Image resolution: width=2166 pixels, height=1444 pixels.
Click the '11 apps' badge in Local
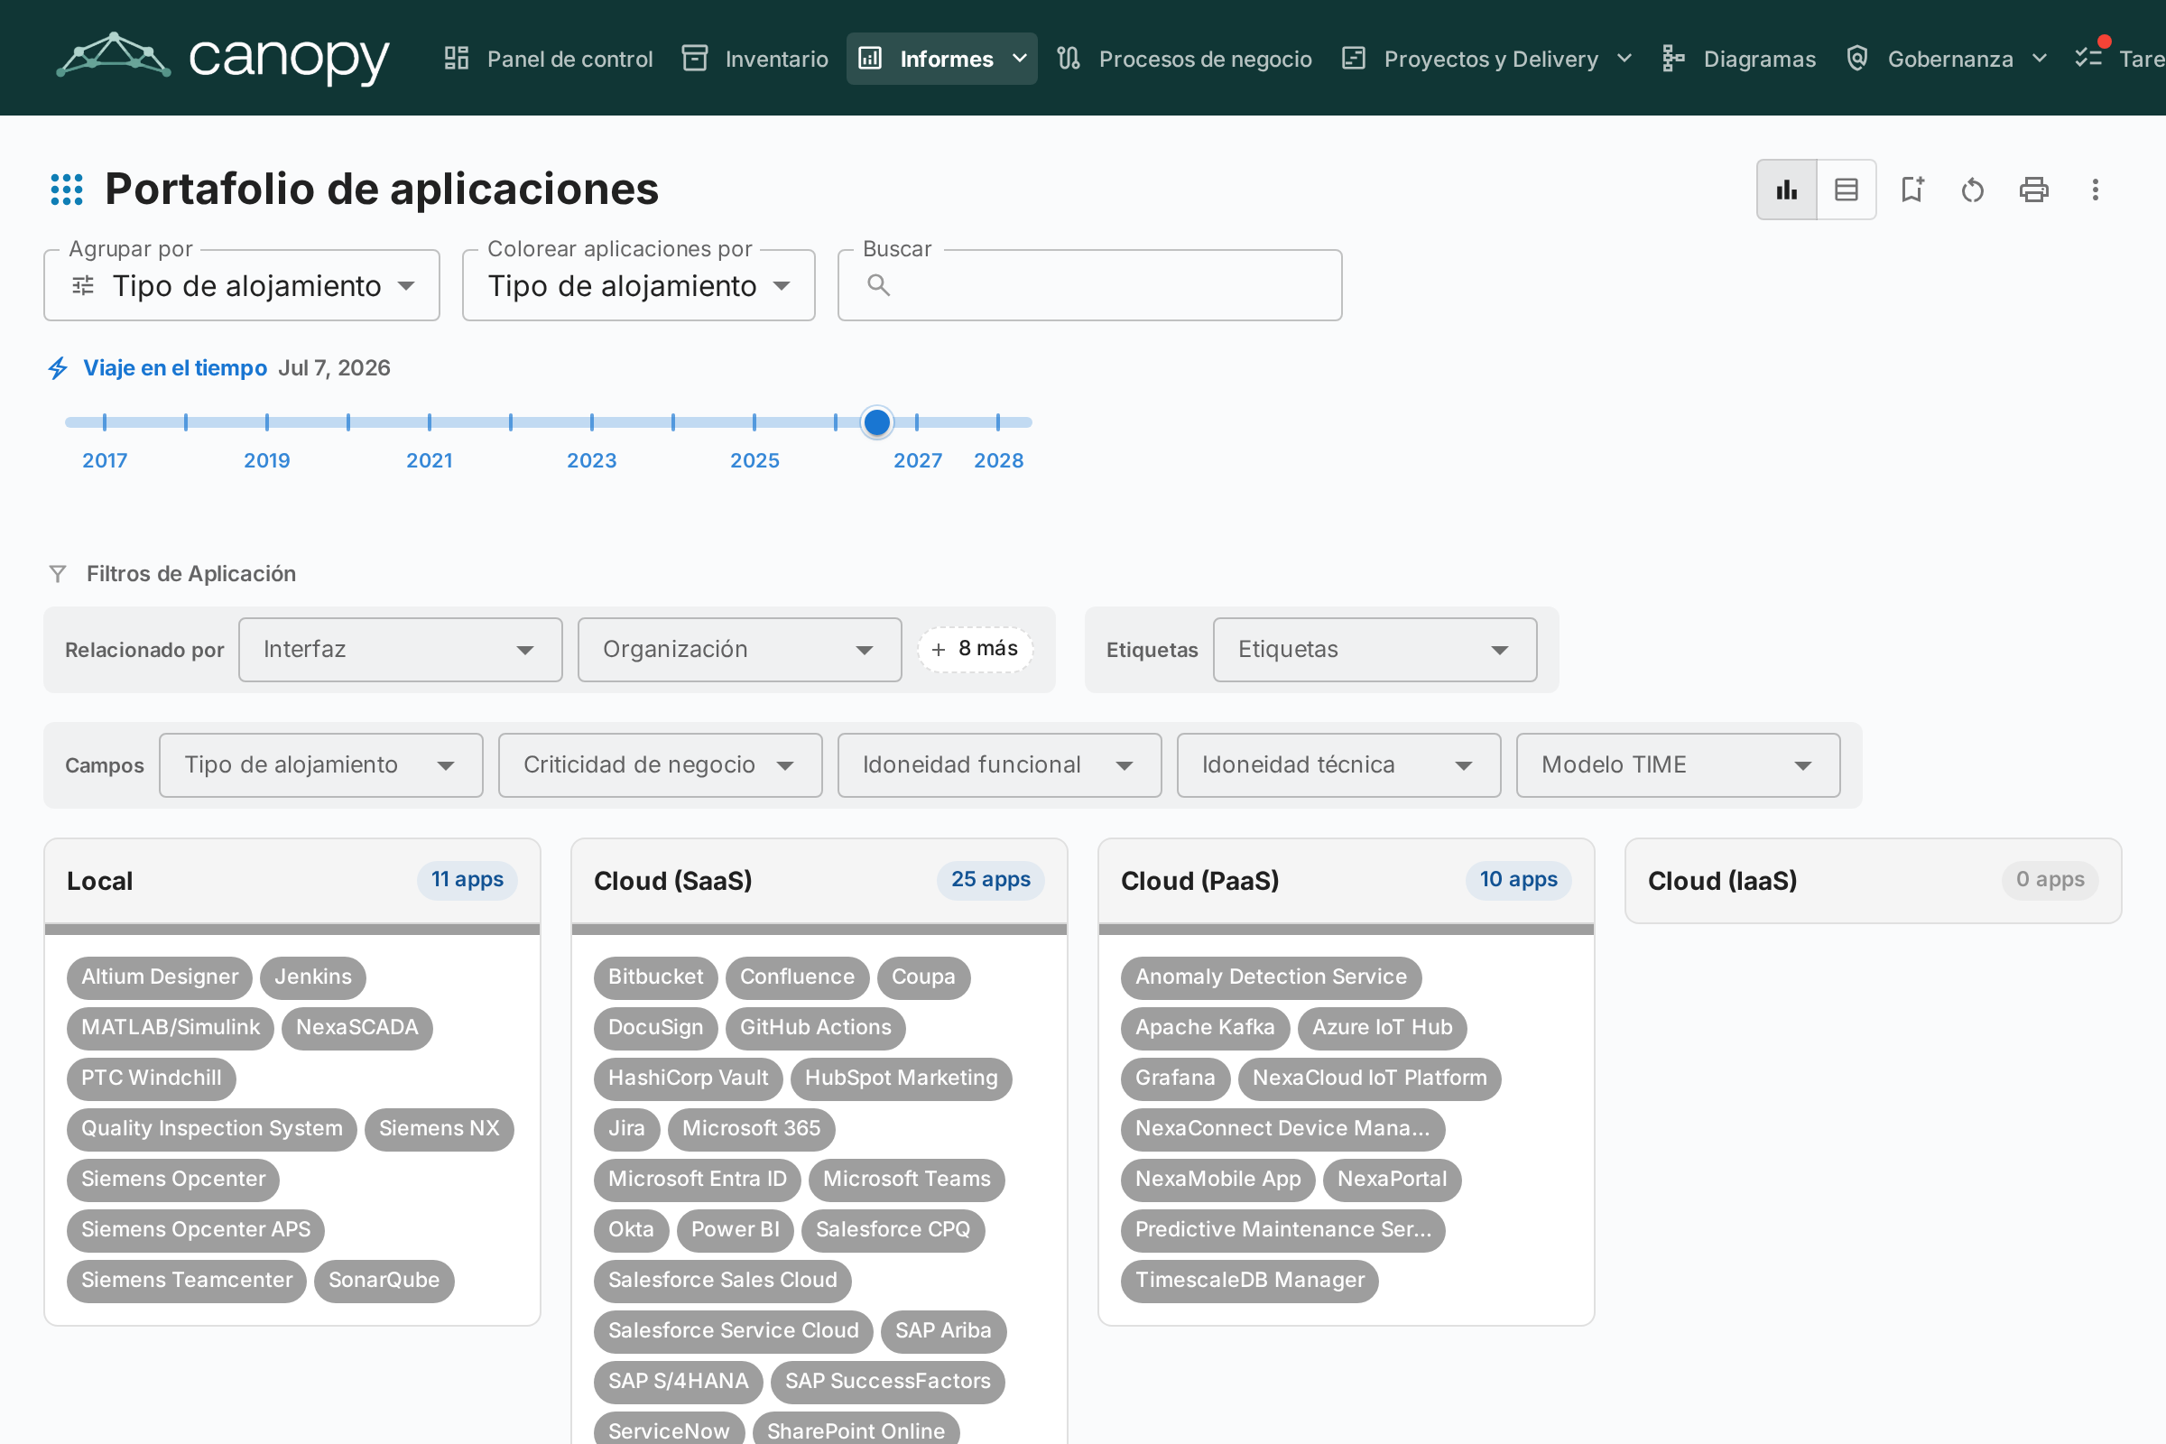click(x=467, y=881)
